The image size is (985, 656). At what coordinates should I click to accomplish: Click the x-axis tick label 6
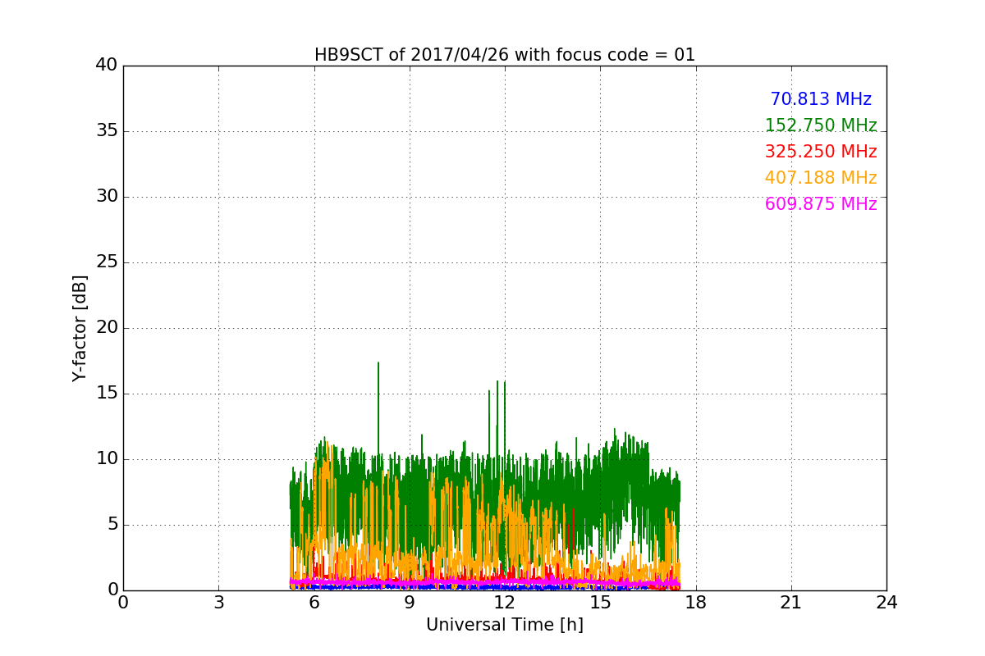coord(314,603)
